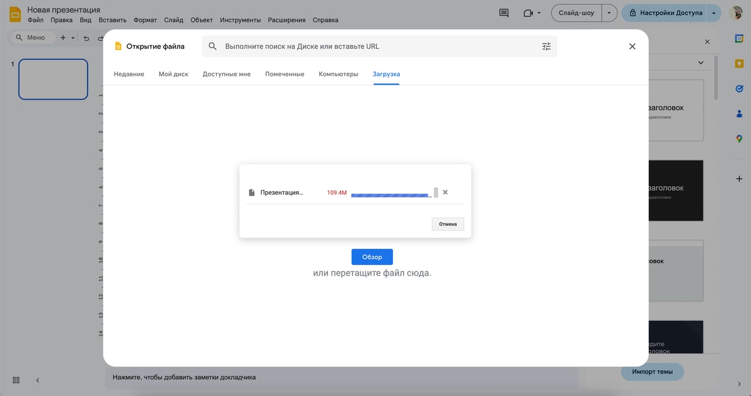Open Google Keep side panel icon

[x=738, y=63]
